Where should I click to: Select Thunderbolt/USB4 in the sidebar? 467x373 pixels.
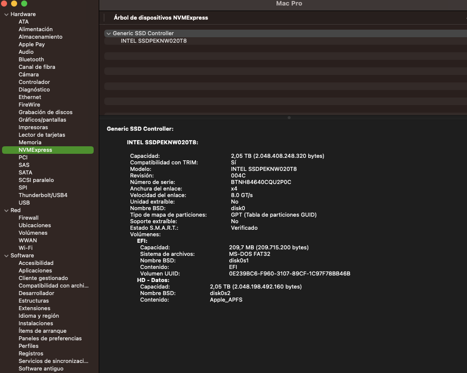coord(43,195)
